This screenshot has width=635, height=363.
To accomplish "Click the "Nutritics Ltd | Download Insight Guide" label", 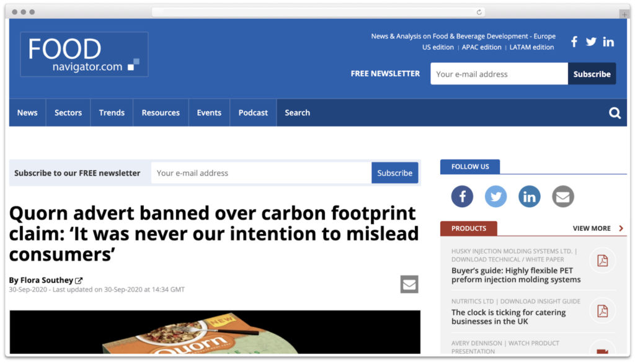I will click(516, 302).
